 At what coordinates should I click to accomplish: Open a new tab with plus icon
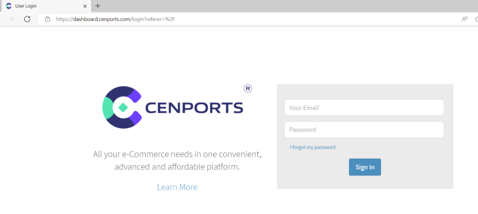[x=98, y=6]
